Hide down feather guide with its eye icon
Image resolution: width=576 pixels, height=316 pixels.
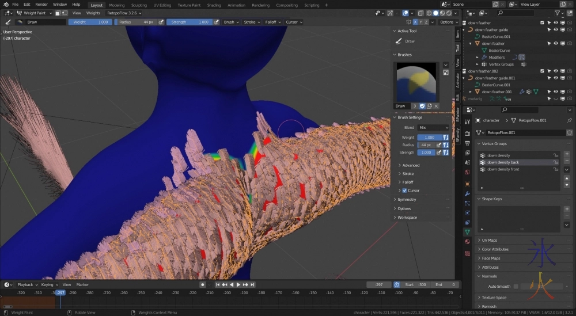[x=556, y=29]
